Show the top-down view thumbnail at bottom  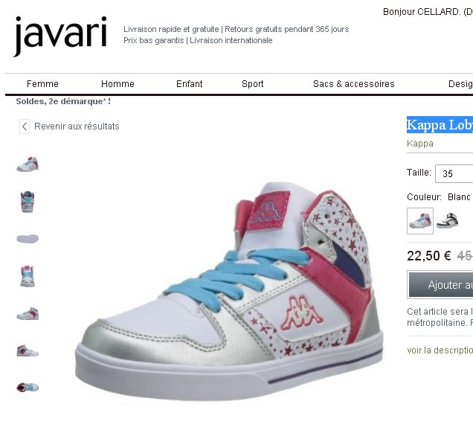point(28,387)
